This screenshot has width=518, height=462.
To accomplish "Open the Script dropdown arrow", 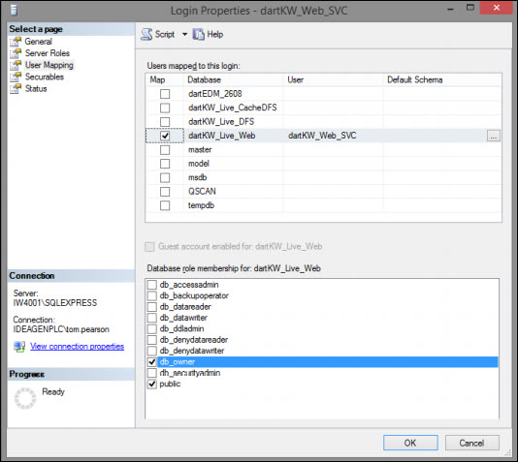I will (184, 34).
